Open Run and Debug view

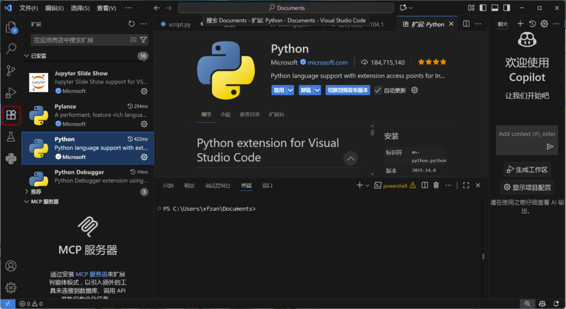click(11, 93)
